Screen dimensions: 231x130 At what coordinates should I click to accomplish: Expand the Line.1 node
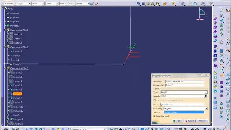pyautogui.click(x=8, y=115)
